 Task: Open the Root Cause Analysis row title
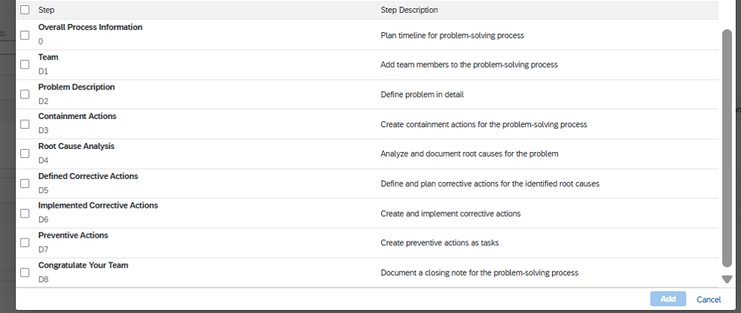coord(77,147)
